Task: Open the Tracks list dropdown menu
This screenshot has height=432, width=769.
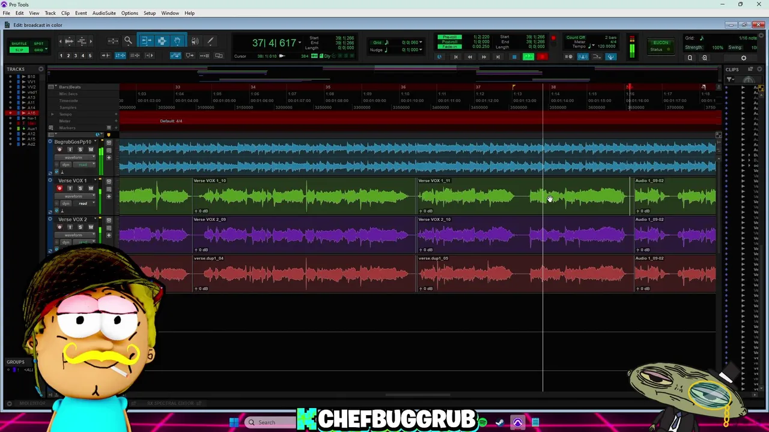Action: pyautogui.click(x=41, y=69)
